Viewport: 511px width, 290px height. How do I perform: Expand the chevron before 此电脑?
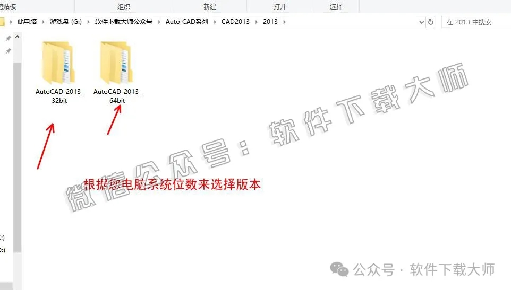click(11, 22)
